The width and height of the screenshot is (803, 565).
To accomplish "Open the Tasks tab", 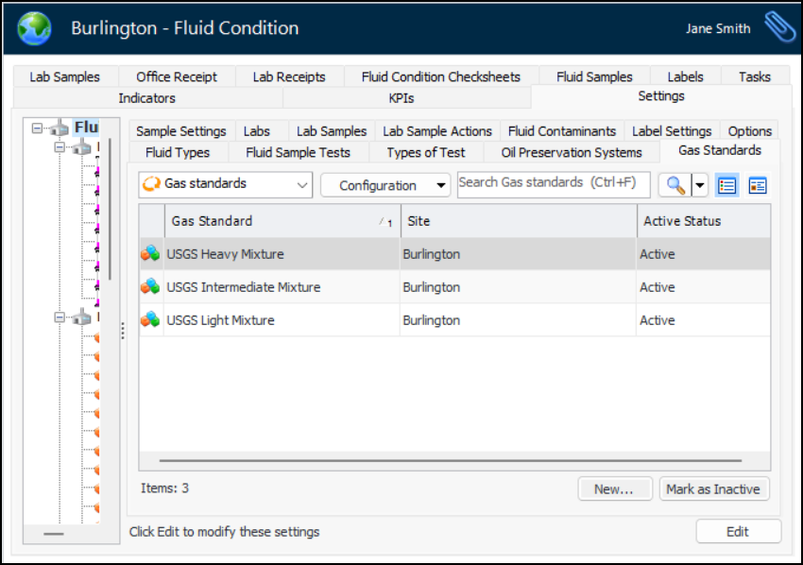I will click(755, 77).
